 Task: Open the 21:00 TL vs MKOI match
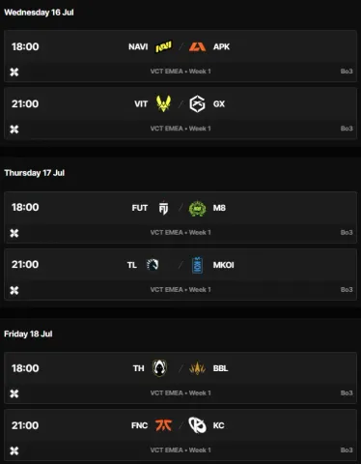pos(180,275)
